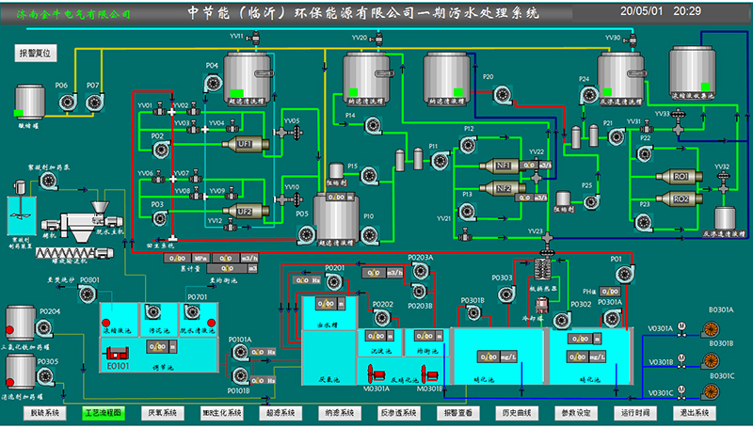Viewport: 753px width, 428px height.
Task: Click the red E0101 equipment icon
Action: (117, 354)
